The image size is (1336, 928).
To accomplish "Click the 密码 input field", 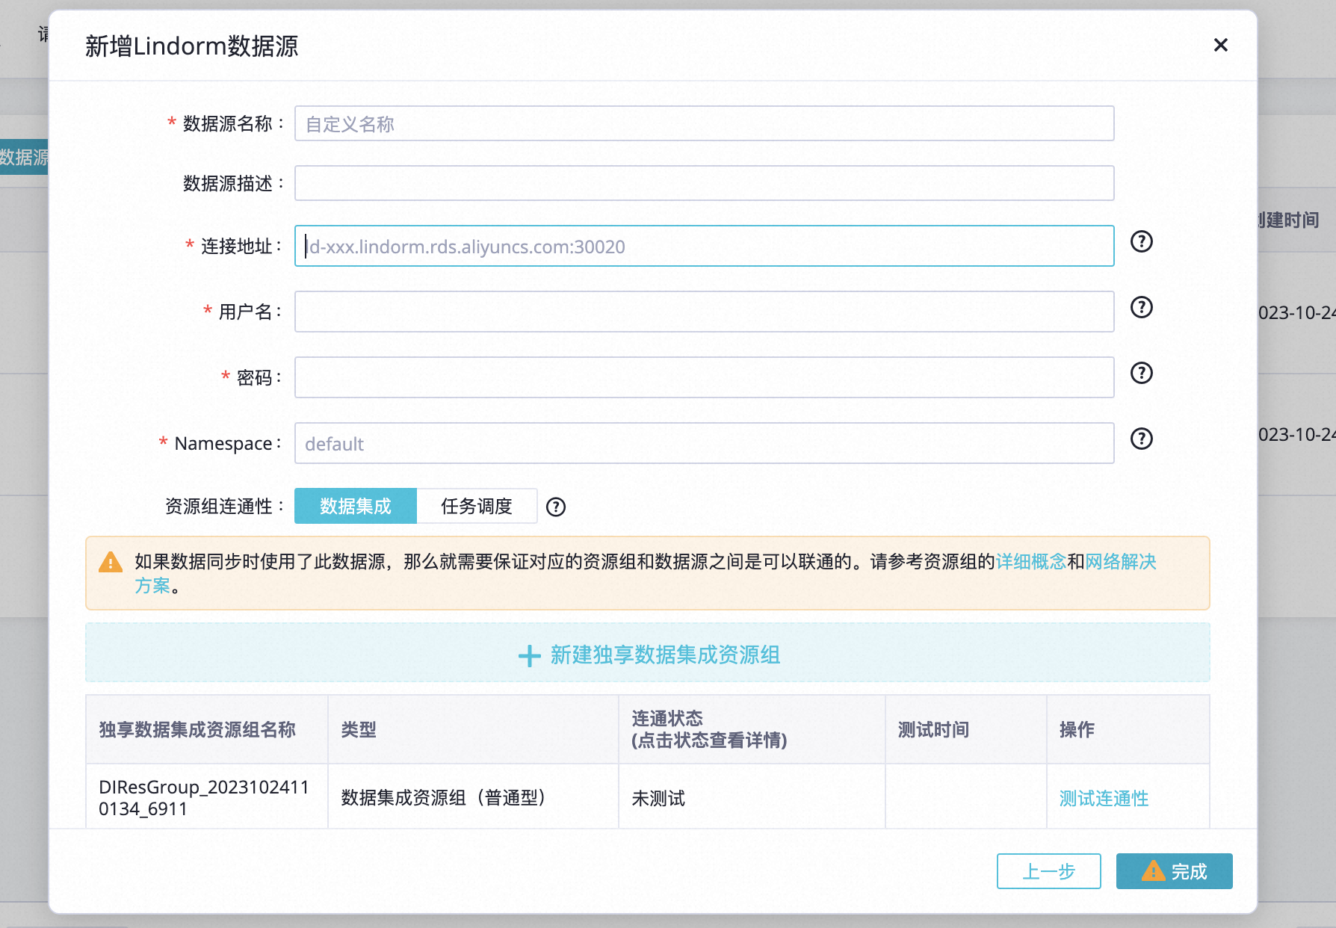I will (704, 377).
